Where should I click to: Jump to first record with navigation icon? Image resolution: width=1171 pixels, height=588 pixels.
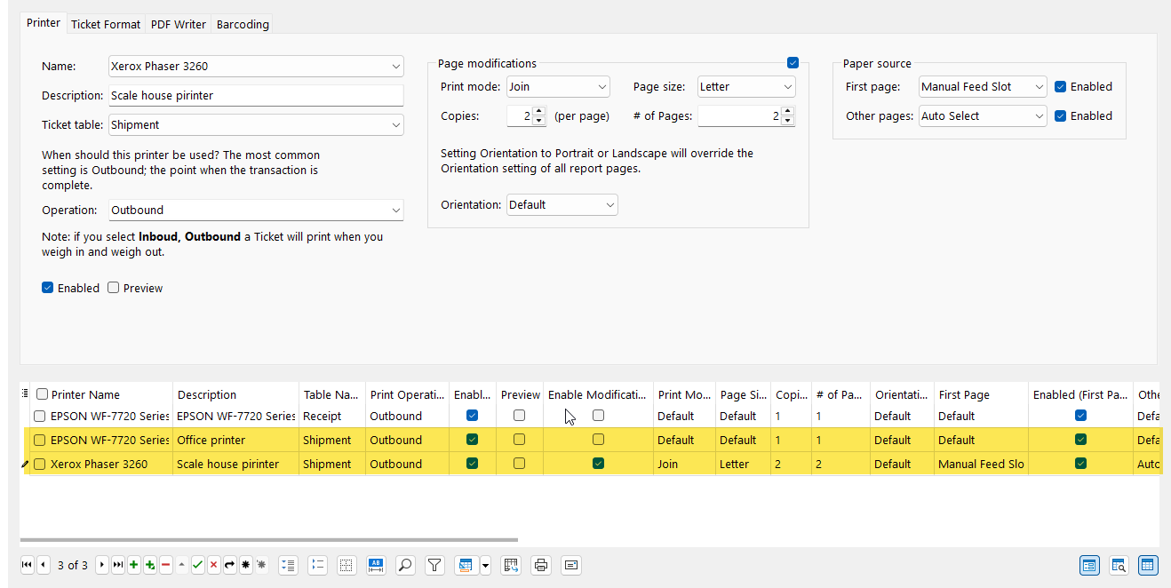coord(27,565)
